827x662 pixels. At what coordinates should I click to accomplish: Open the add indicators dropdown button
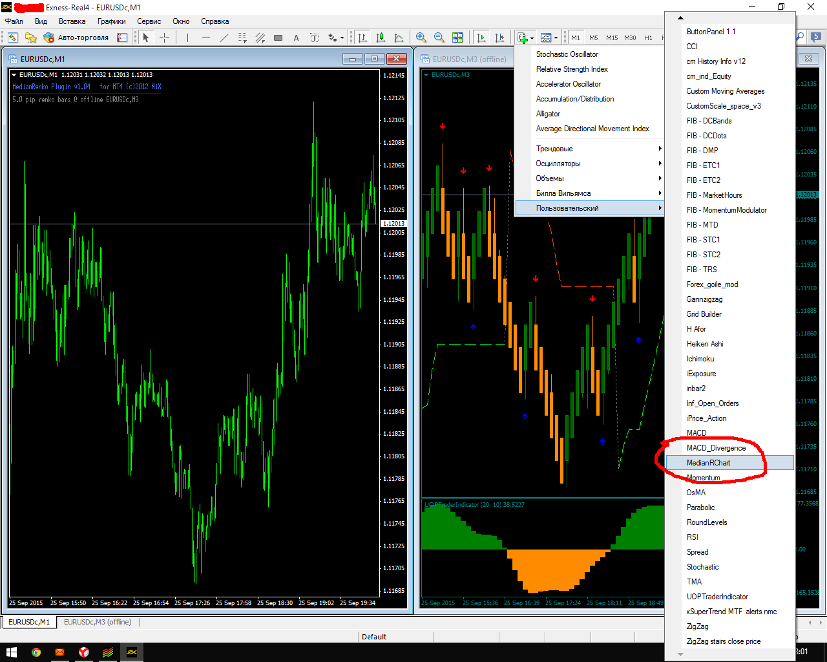coord(525,37)
